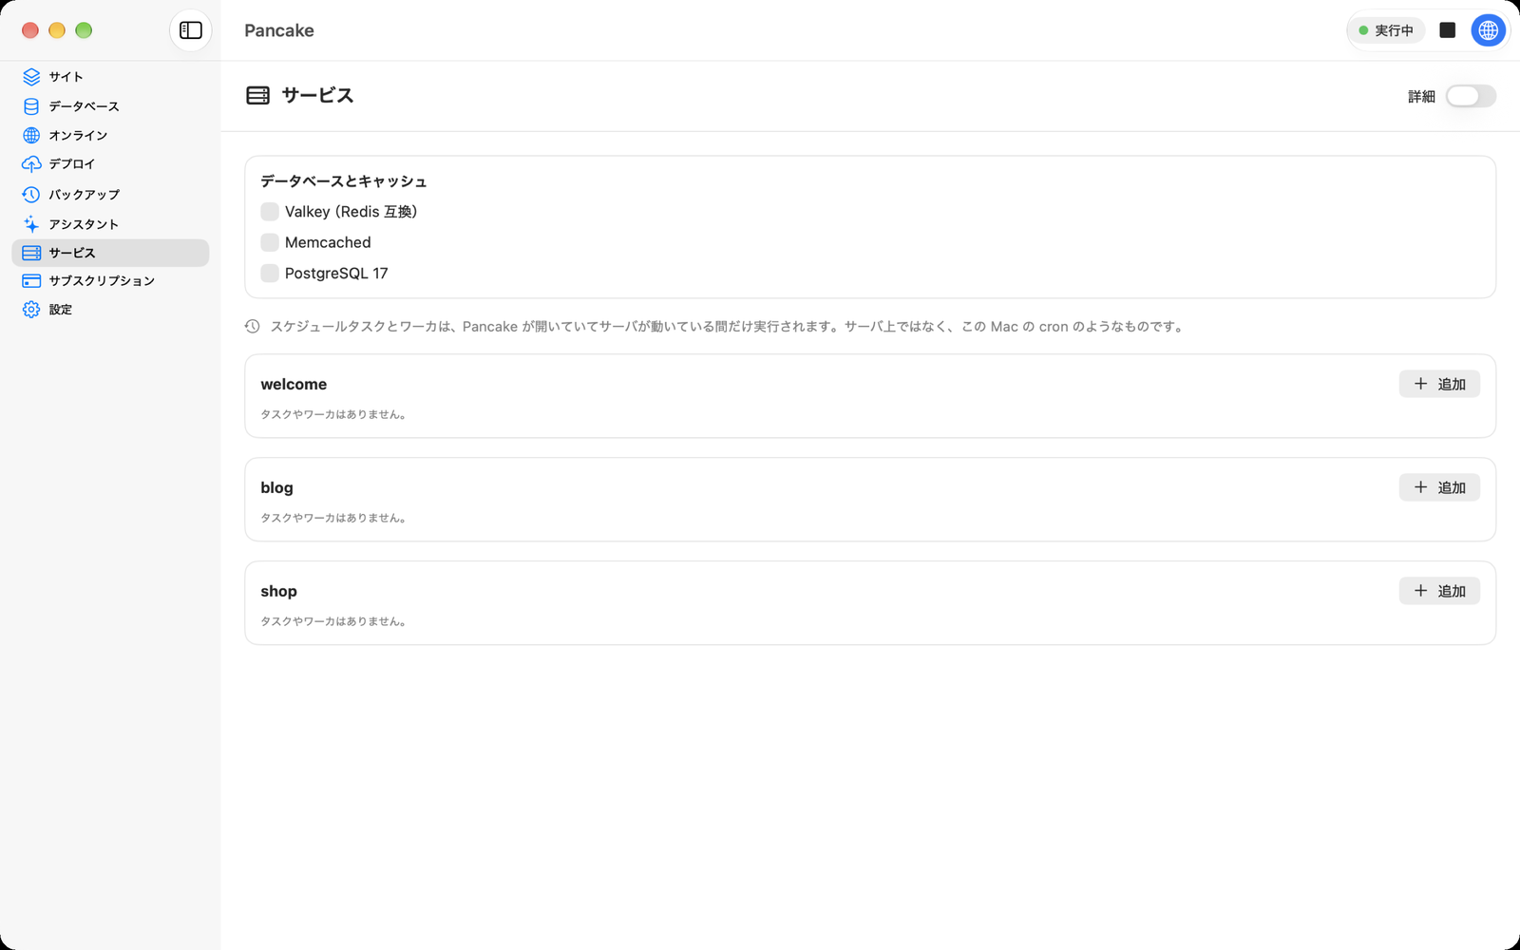Screen dimensions: 1520x950
Task: Click the plus icon in shop card
Action: point(1421,591)
